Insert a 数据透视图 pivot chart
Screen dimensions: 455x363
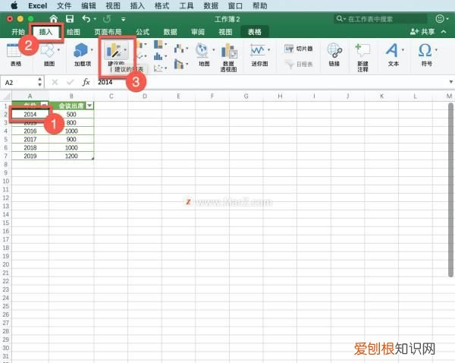[x=229, y=58]
